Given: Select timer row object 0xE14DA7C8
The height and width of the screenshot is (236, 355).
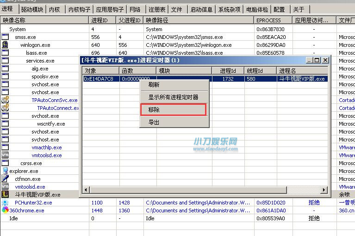Looking at the screenshot, I should point(99,79).
